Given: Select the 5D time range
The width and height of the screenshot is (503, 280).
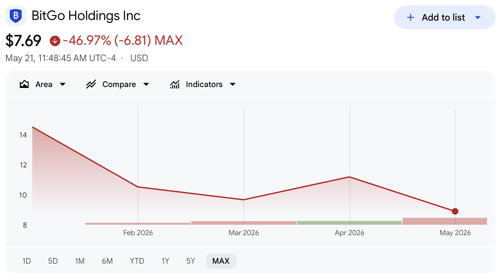Looking at the screenshot, I should [x=53, y=261].
